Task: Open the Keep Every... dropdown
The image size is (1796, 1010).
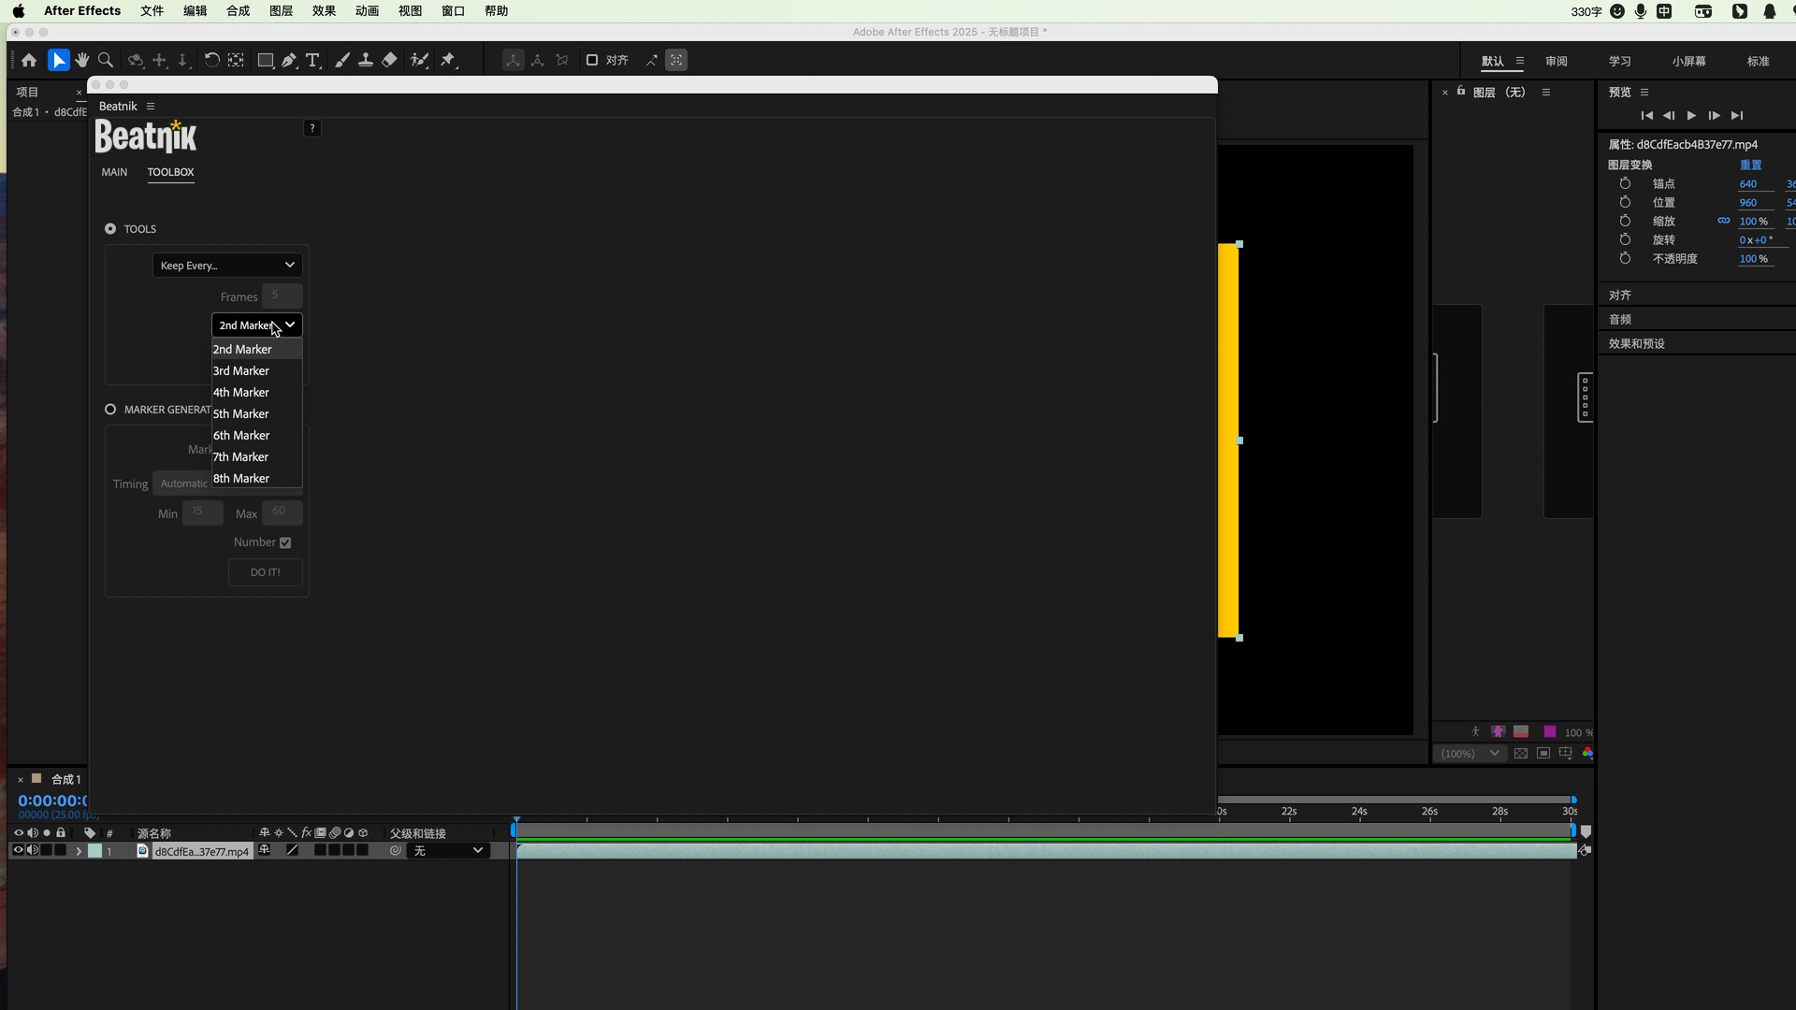Action: tap(227, 266)
